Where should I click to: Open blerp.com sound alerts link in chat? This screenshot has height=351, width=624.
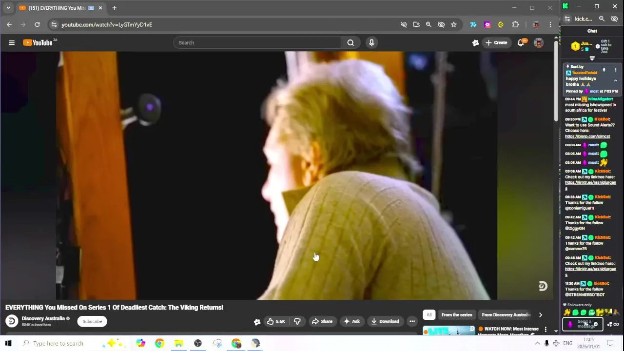tap(587, 136)
